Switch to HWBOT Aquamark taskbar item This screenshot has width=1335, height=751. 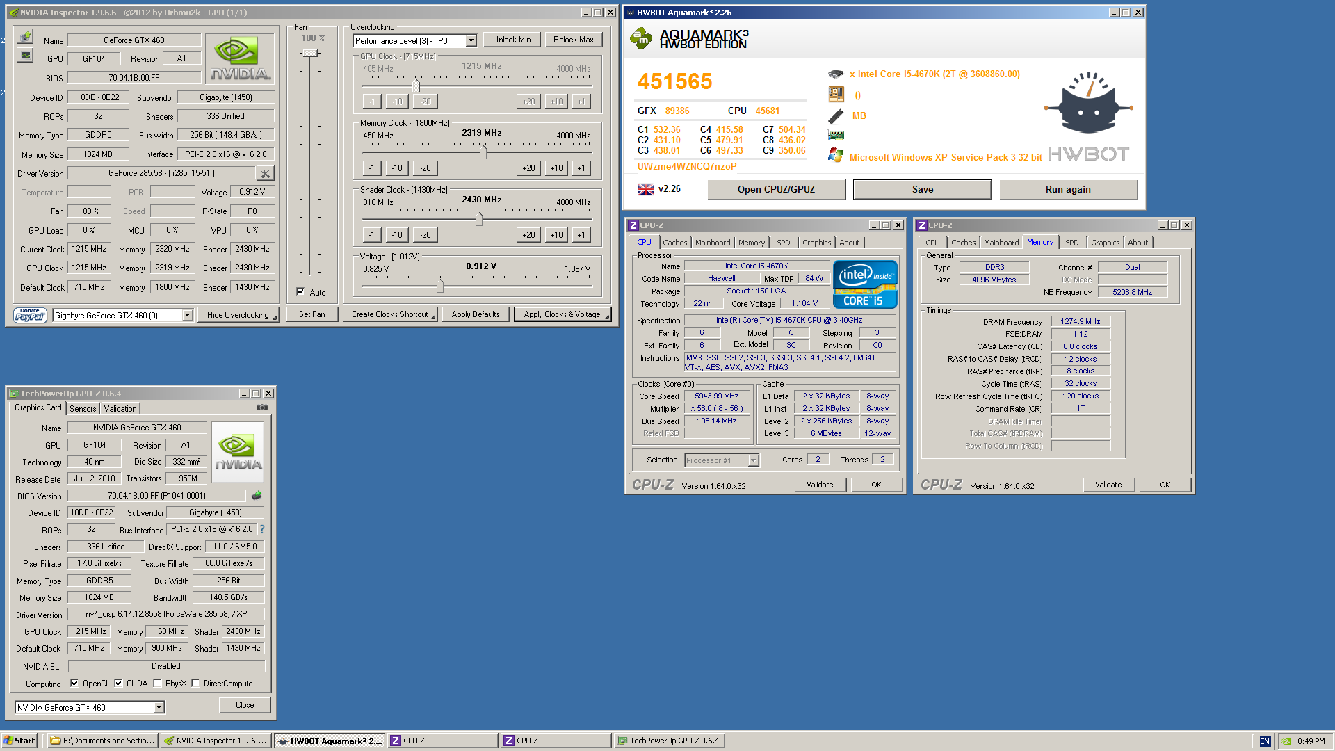(x=330, y=741)
